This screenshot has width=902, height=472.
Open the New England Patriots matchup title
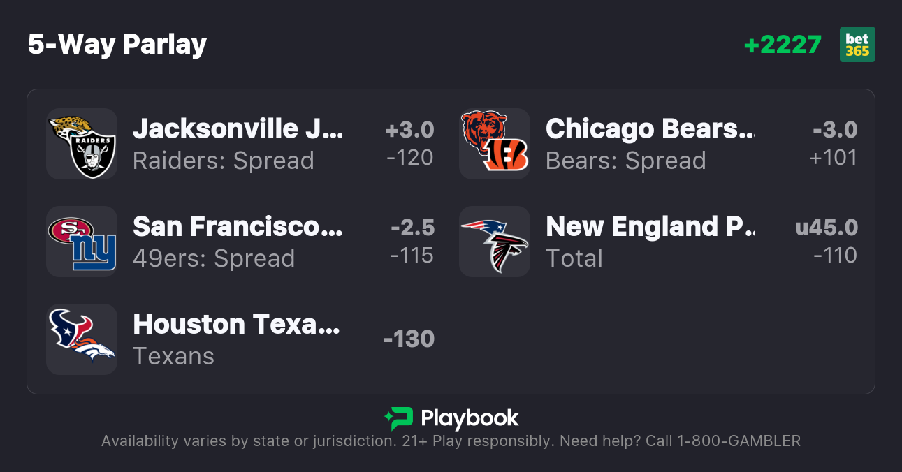(650, 226)
